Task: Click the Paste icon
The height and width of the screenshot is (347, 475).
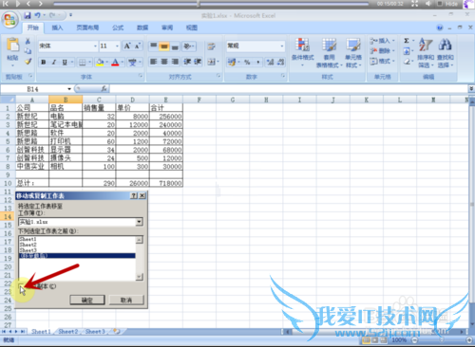Action: (x=12, y=45)
